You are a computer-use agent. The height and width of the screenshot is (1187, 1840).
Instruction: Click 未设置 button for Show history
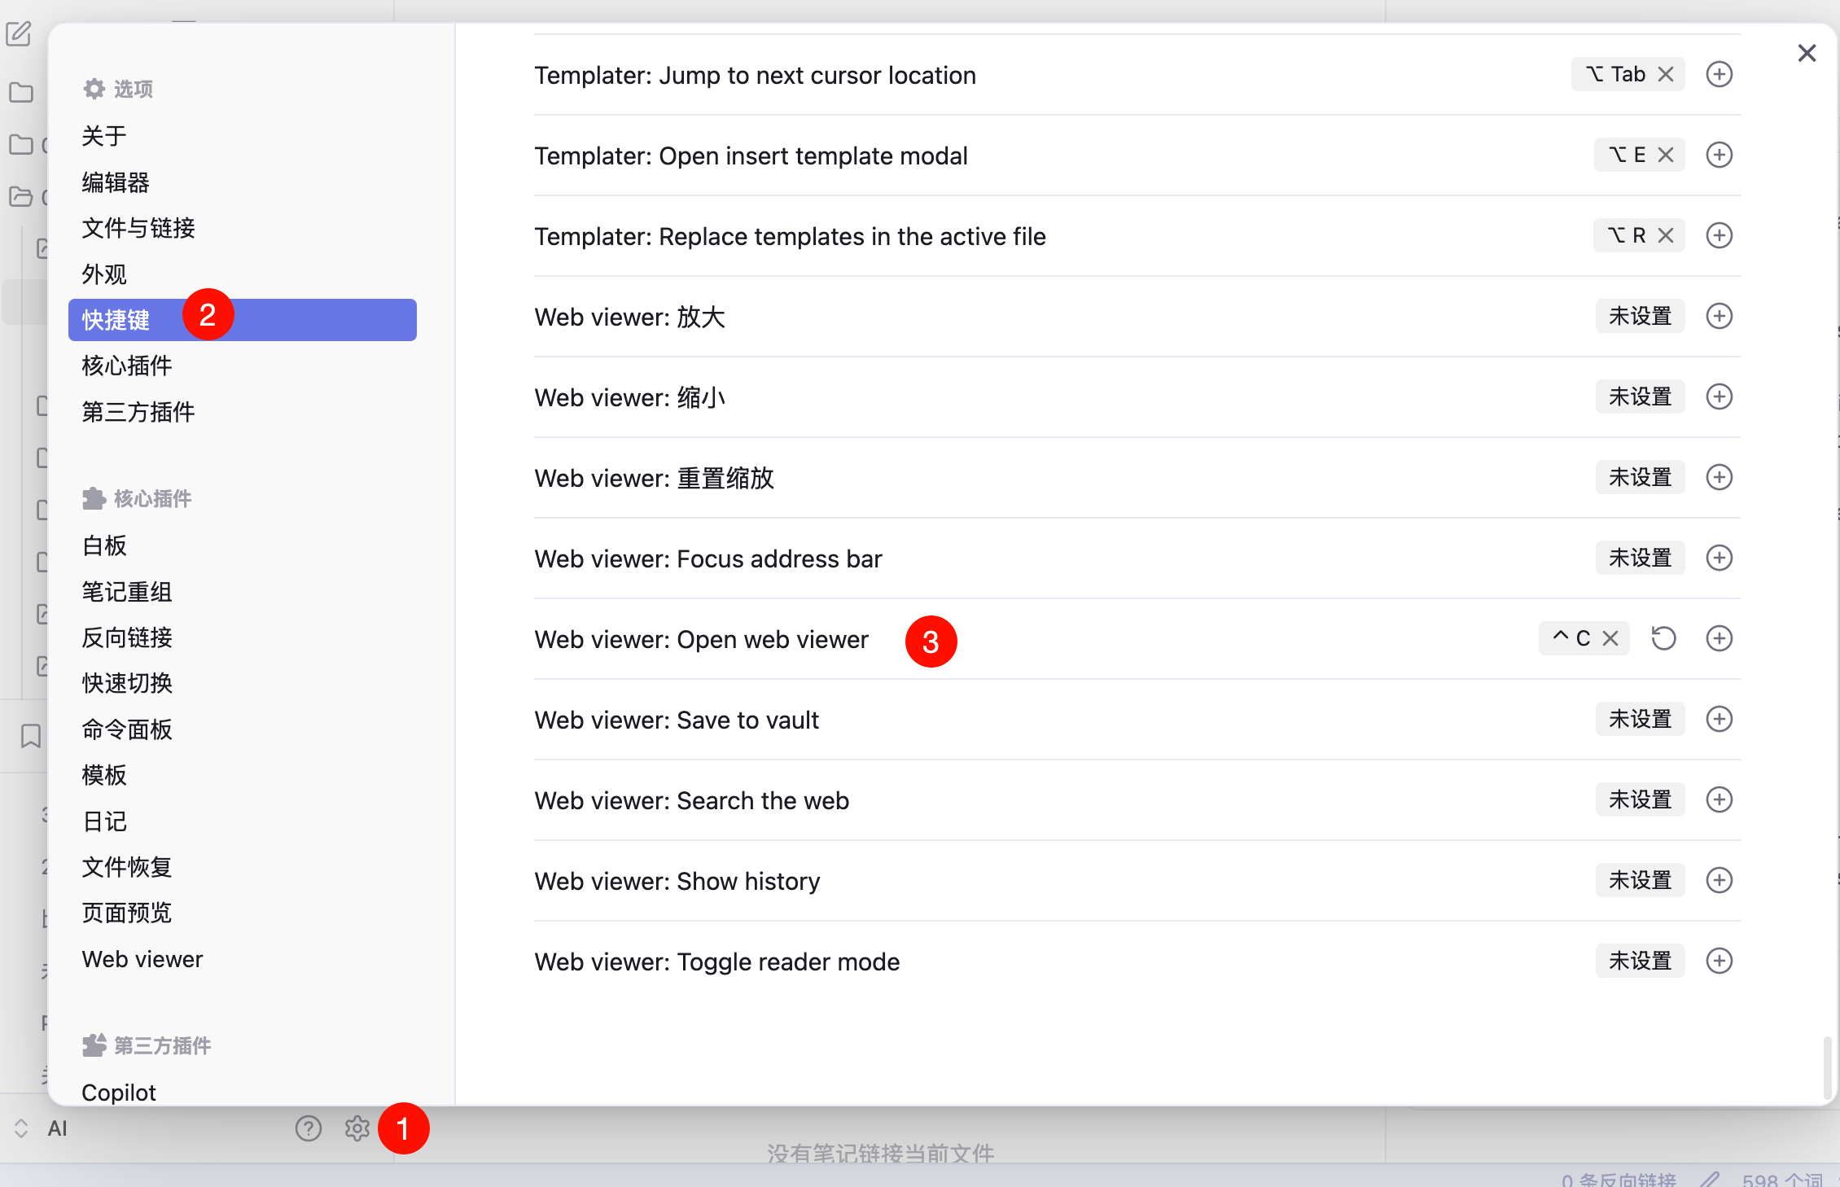click(1640, 881)
